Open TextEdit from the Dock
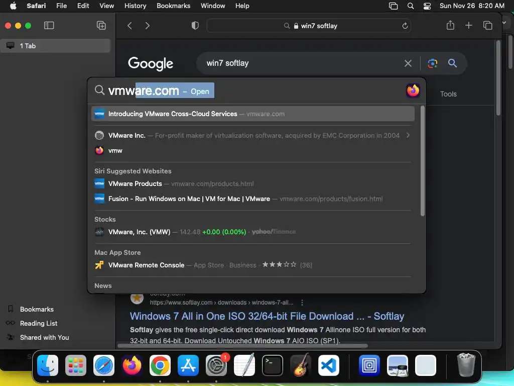This screenshot has height=386, width=514. tap(244, 365)
